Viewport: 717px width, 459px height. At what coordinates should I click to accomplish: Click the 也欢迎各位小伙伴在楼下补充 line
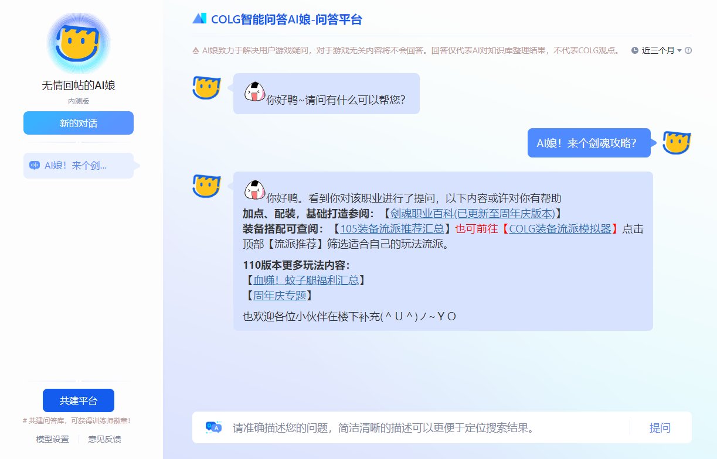(x=349, y=317)
